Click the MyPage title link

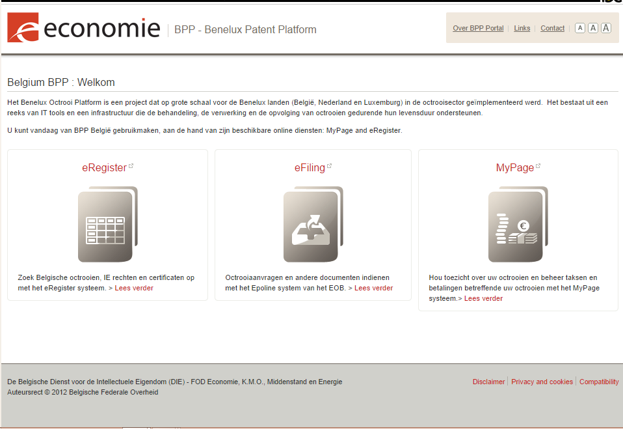[514, 168]
